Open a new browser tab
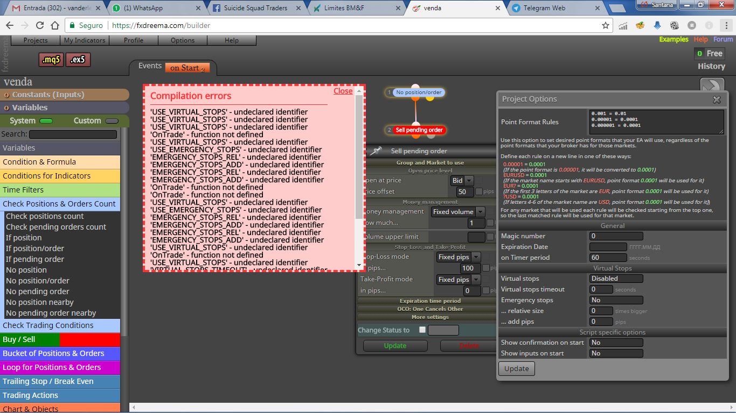 (x=617, y=9)
